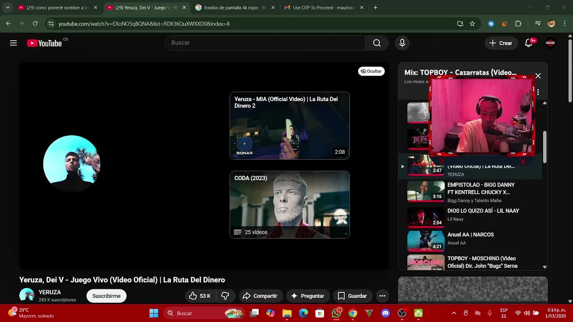Go back in browser history
The width and height of the screenshot is (573, 322).
8,24
